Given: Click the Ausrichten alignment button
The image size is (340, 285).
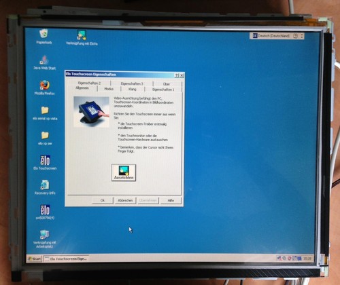Looking at the screenshot, I should (x=124, y=172).
